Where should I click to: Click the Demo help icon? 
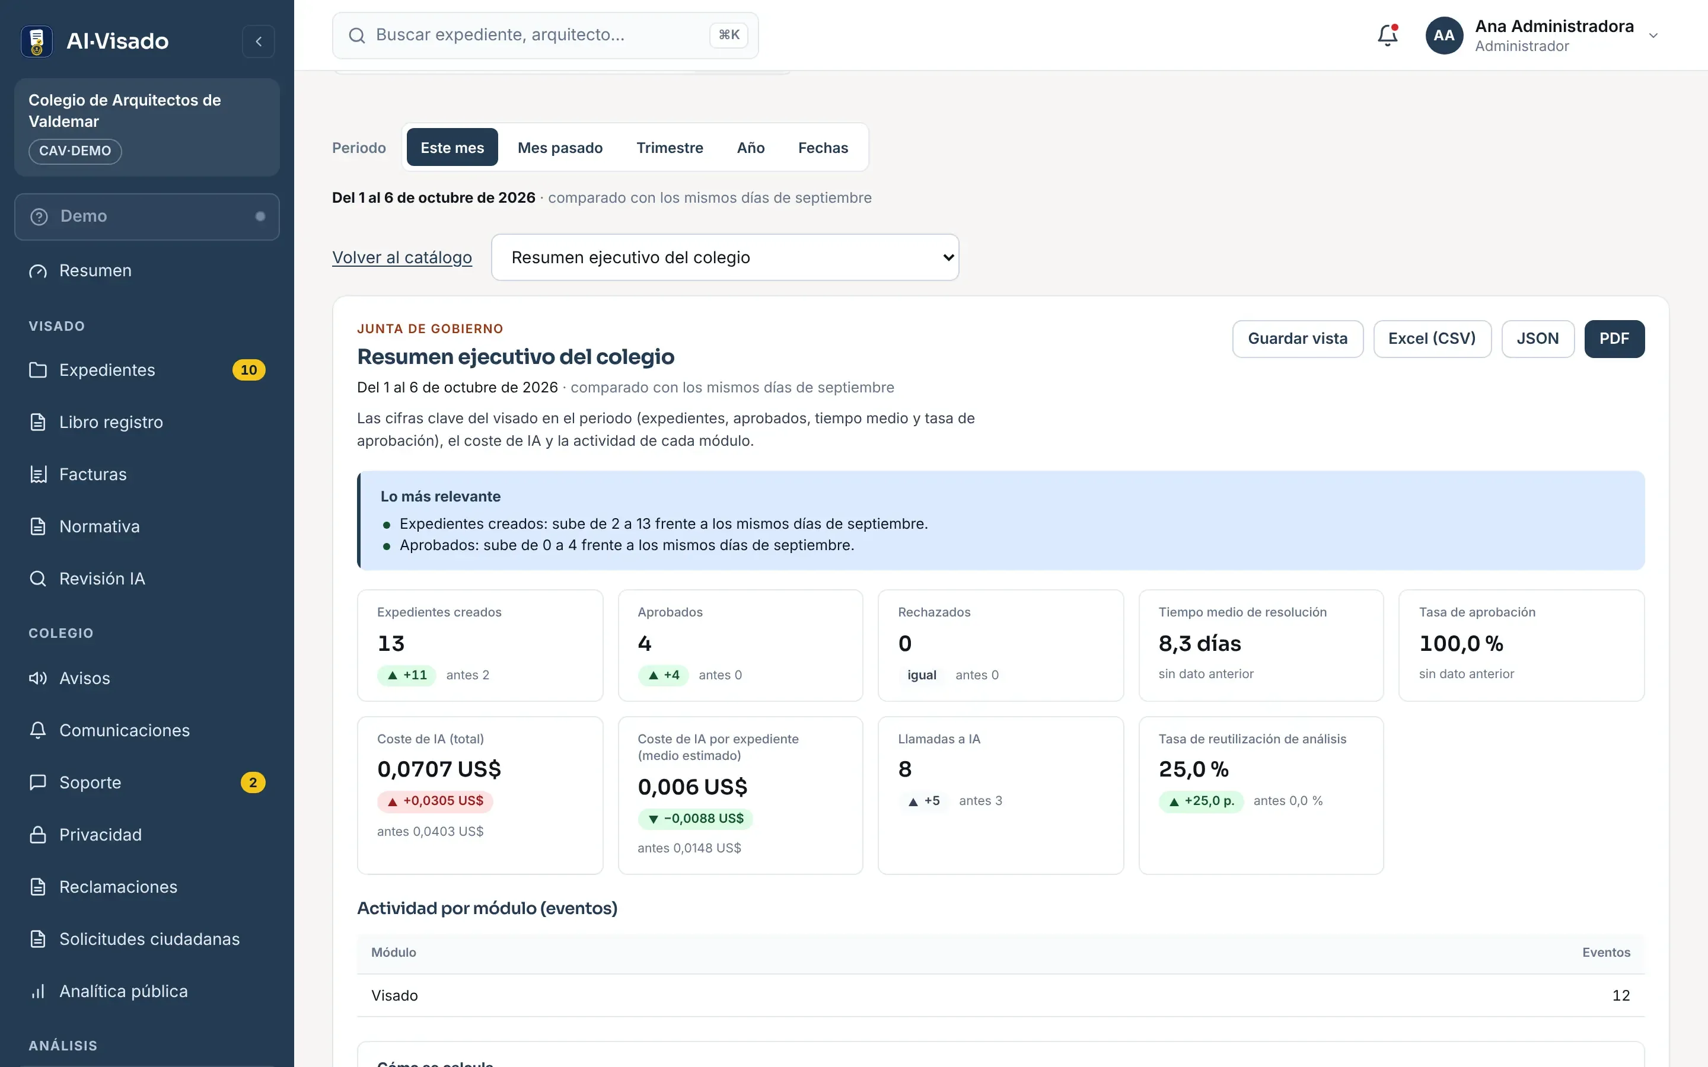pyautogui.click(x=40, y=216)
